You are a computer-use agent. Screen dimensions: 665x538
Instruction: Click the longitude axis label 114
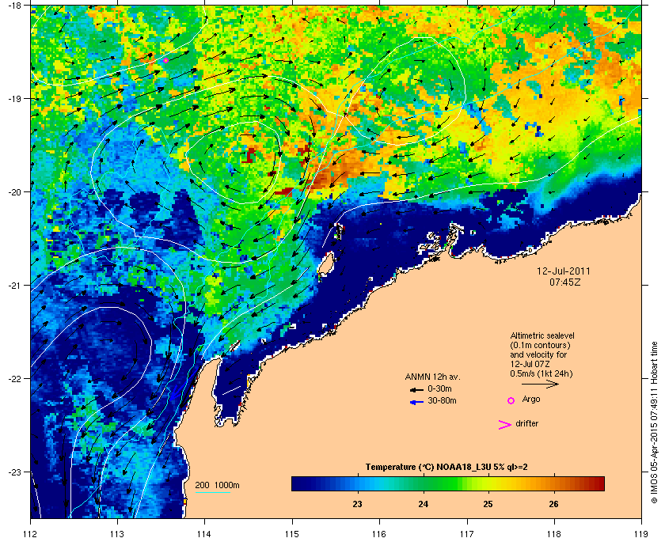click(x=204, y=533)
